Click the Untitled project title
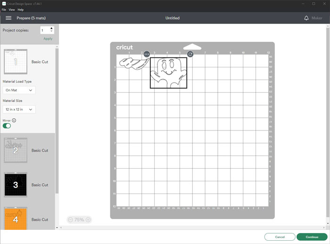 pos(173,18)
